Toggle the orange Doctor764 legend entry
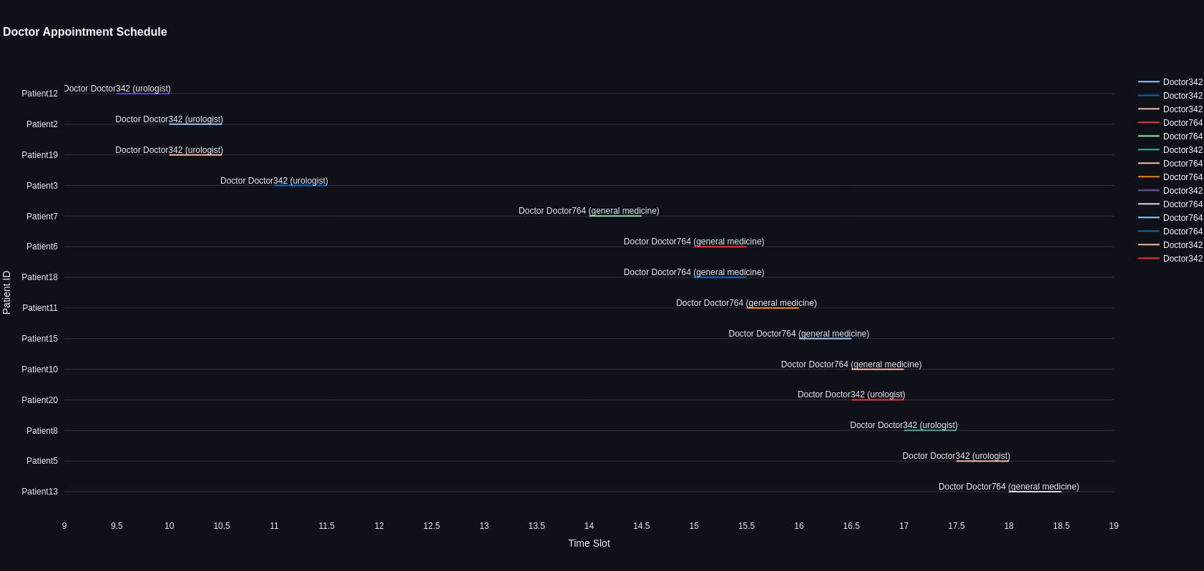The height and width of the screenshot is (571, 1204). point(1170,177)
